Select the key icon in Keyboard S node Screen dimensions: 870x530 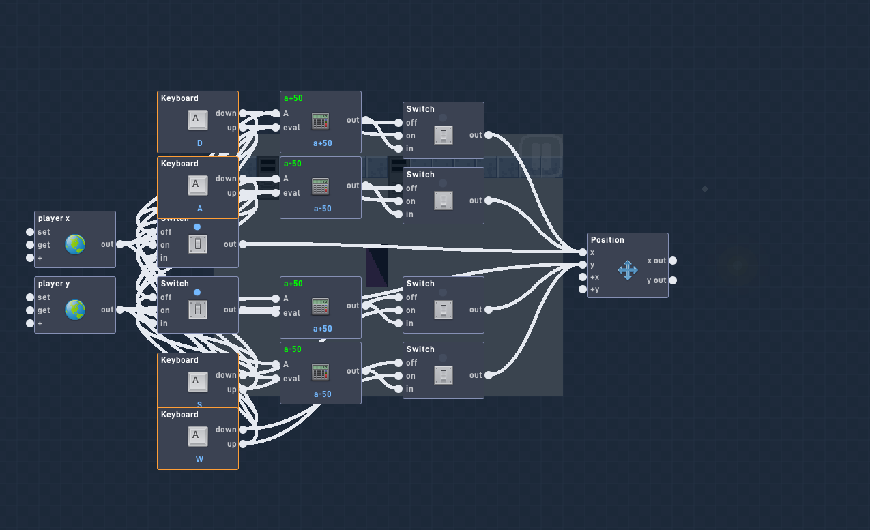[198, 382]
